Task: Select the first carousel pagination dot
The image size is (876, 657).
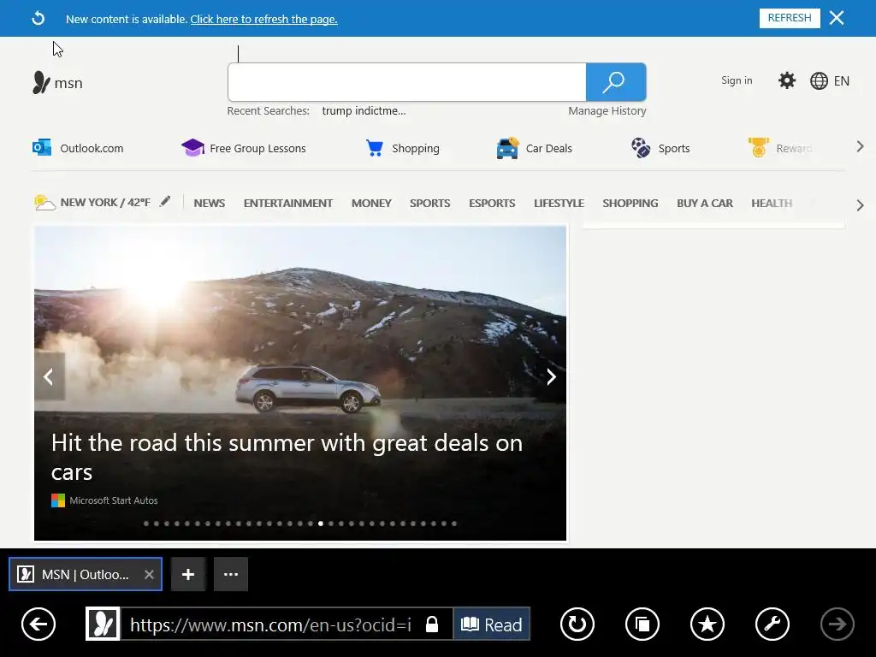Action: tap(146, 524)
